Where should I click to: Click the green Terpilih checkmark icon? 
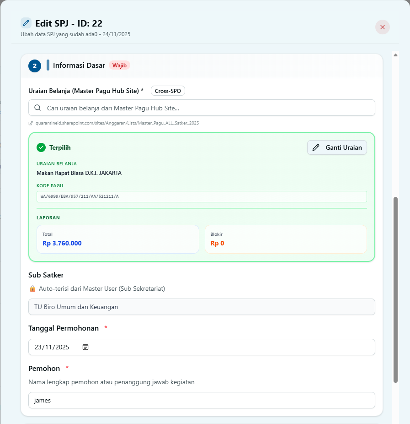(41, 147)
